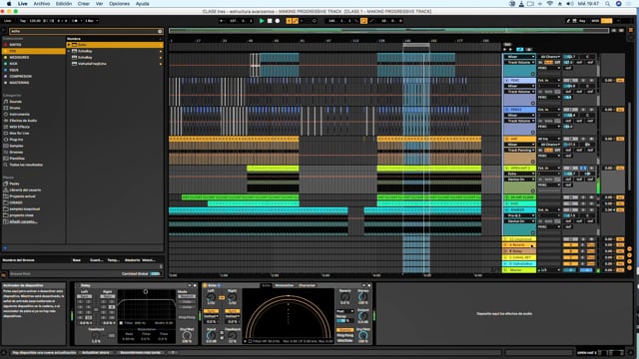The width and height of the screenshot is (639, 359).
Task: Switch to the Character tab in Echo
Action: click(307, 285)
